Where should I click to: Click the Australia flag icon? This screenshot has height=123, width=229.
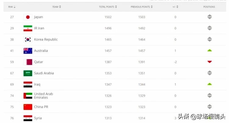[x=28, y=51]
